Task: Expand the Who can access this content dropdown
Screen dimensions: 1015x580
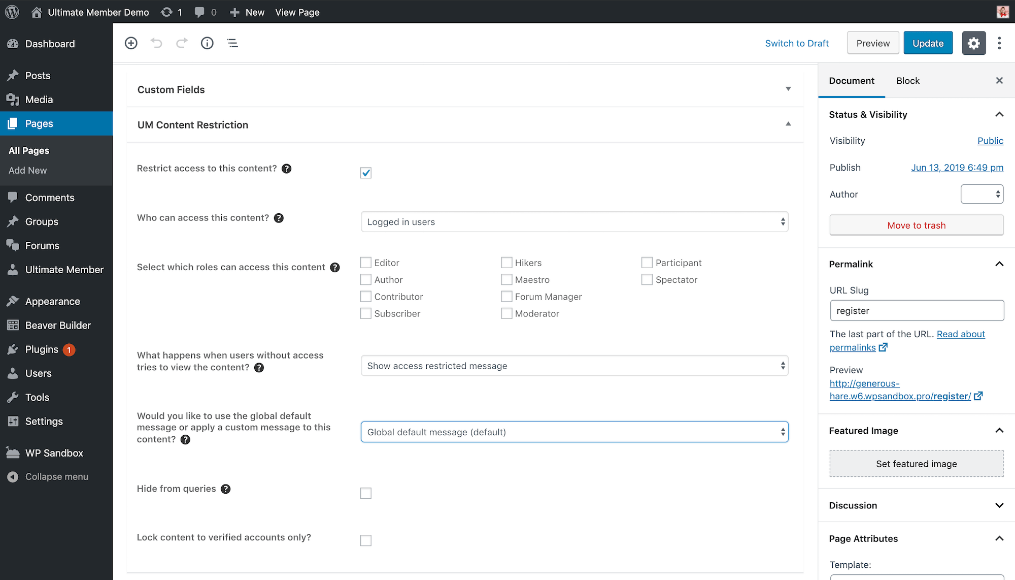Action: [573, 221]
